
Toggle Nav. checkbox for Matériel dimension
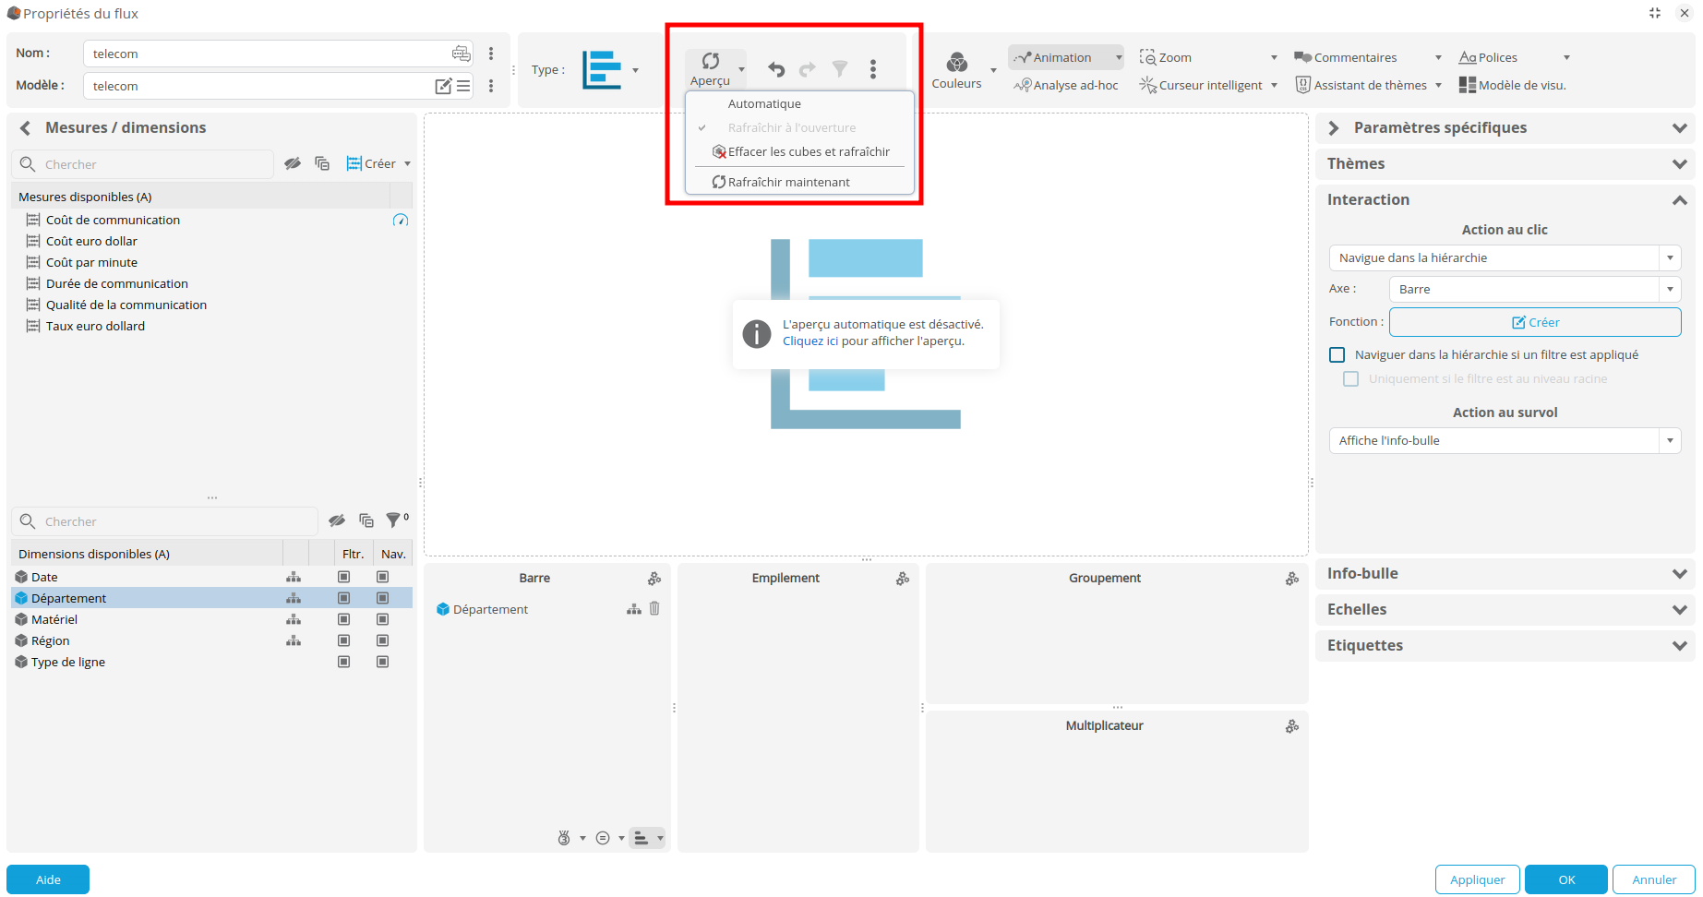[x=383, y=619]
